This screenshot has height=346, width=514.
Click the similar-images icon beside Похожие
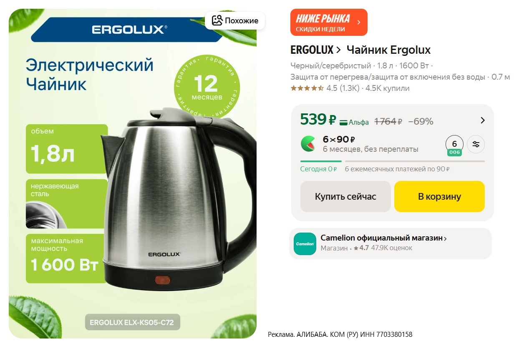pos(217,20)
